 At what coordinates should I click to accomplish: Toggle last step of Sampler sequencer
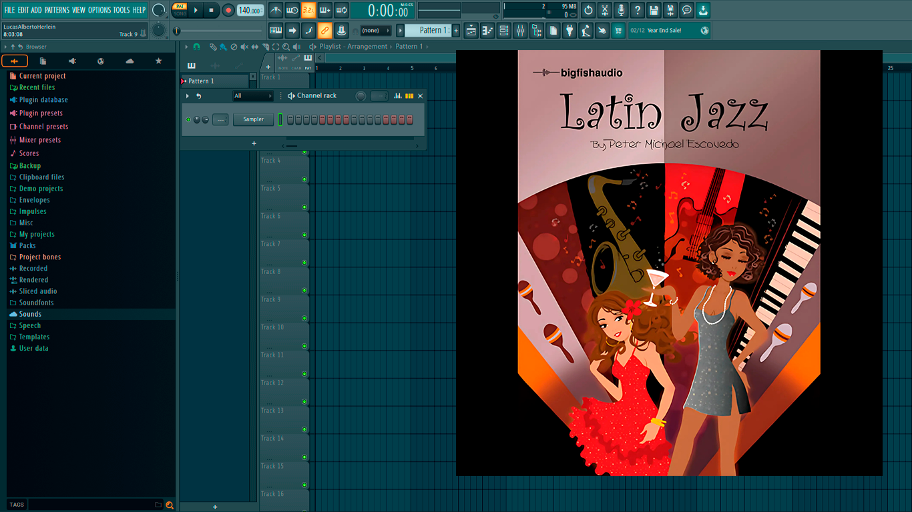(x=410, y=120)
